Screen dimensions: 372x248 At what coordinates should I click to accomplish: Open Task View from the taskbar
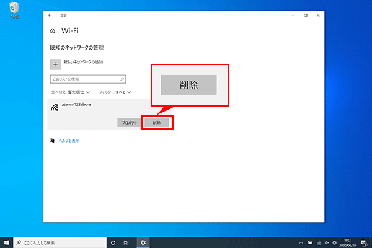pyautogui.click(x=127, y=242)
